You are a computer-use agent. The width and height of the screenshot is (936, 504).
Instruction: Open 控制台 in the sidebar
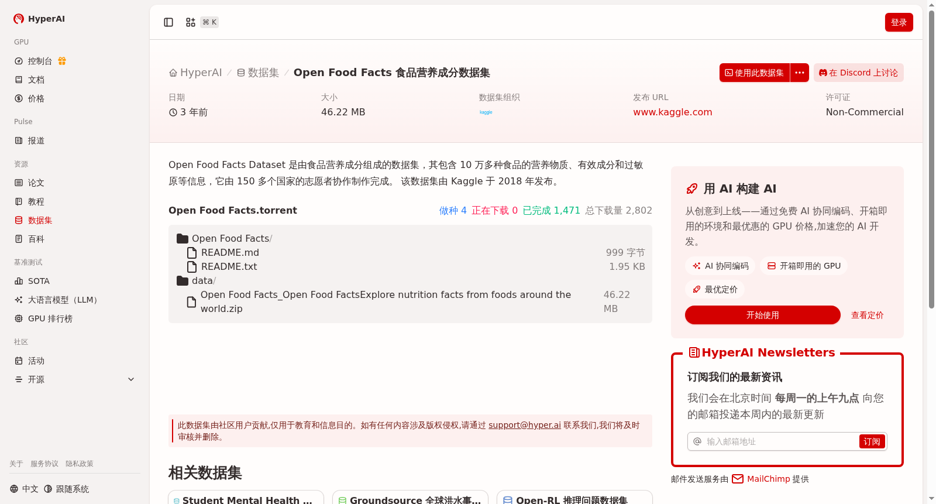click(40, 61)
